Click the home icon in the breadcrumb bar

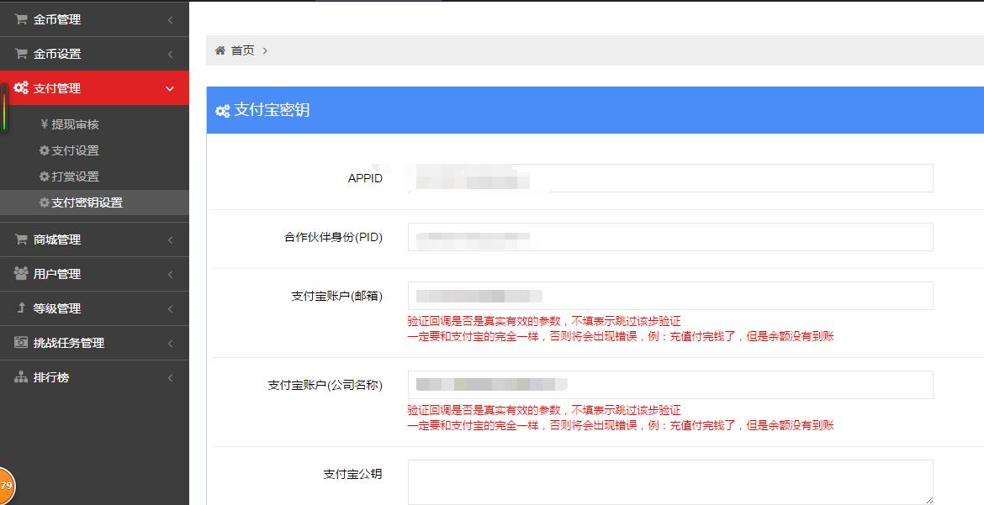(x=220, y=50)
